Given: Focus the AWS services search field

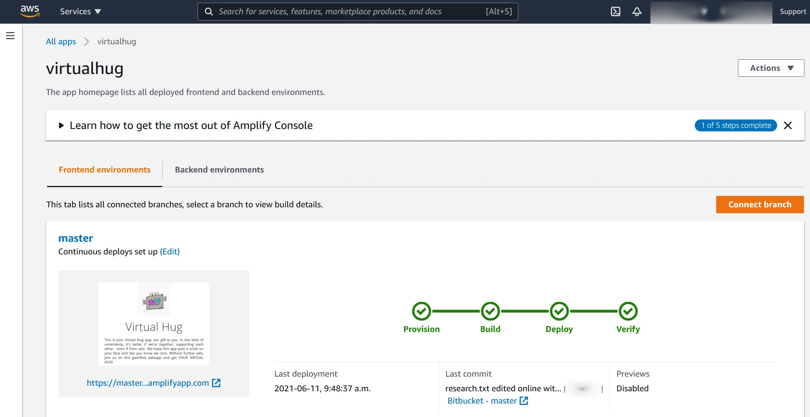Looking at the screenshot, I should point(357,11).
